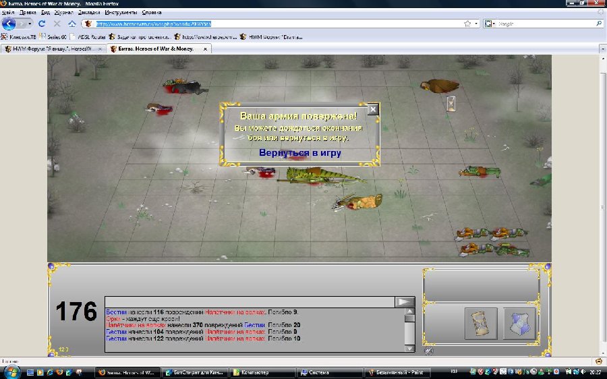Click the bookmark star in address bar
Screen dimensions: 607x379
click(467, 24)
